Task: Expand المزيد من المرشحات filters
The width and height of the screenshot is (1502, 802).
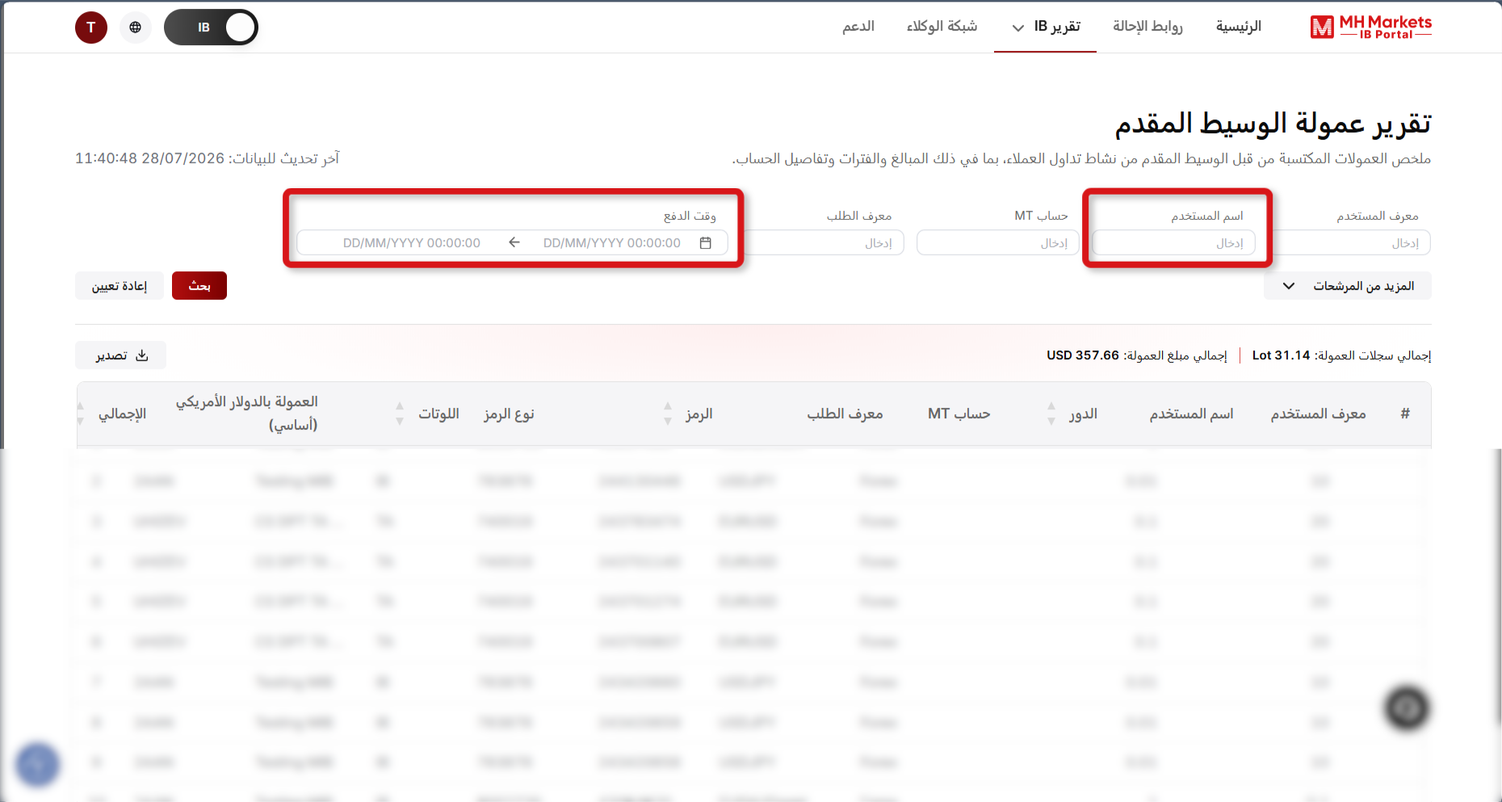Action: pos(1348,286)
